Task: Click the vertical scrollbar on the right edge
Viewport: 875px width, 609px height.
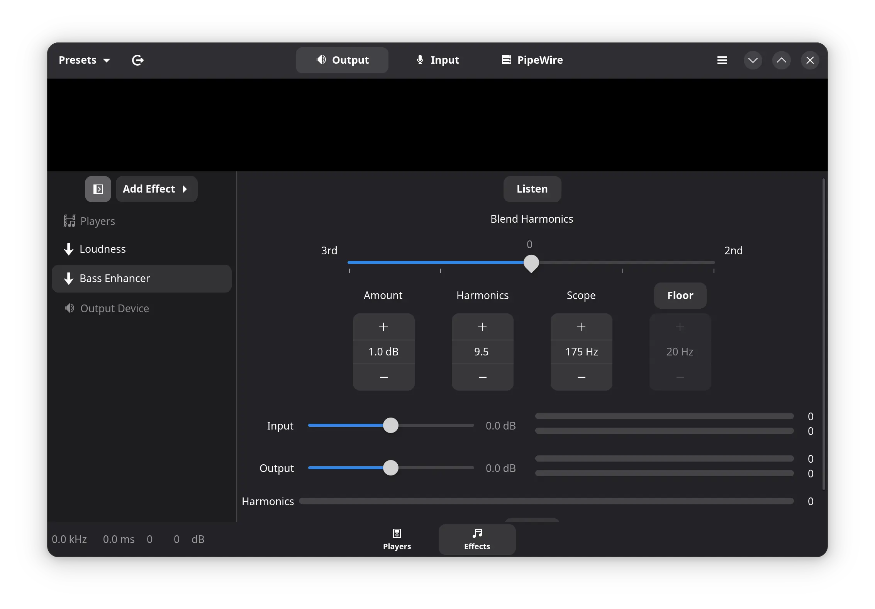Action: pos(823,336)
